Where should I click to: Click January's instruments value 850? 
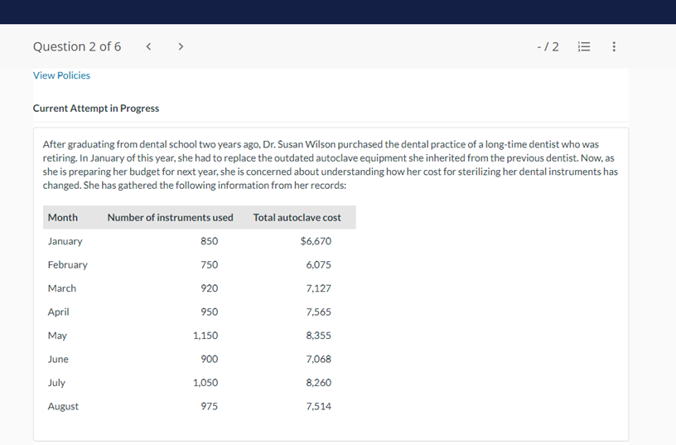pos(209,241)
